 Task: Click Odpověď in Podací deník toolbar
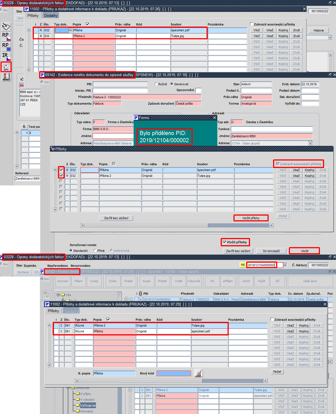point(194,281)
